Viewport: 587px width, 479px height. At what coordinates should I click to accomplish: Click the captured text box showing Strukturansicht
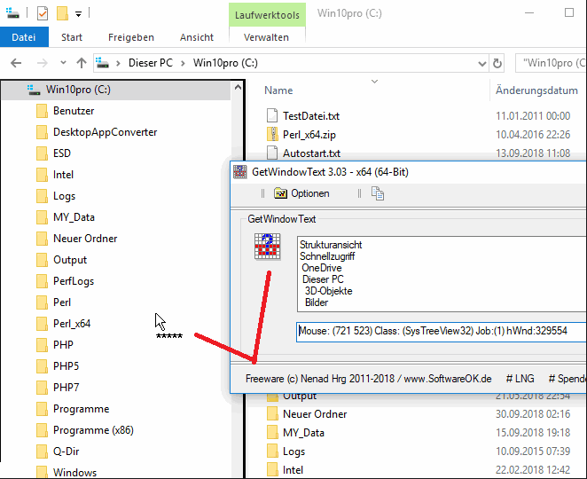[442, 274]
